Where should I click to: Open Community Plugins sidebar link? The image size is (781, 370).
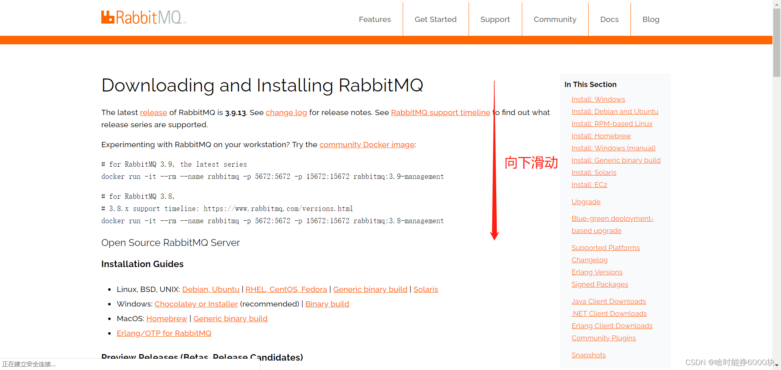point(603,338)
